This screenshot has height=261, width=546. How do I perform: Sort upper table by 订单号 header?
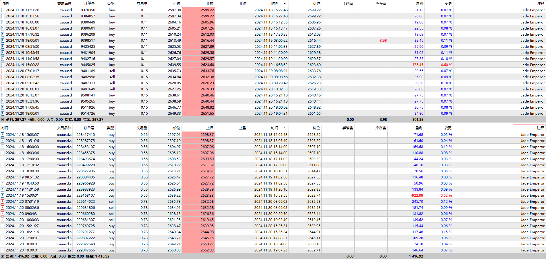(x=89, y=3)
